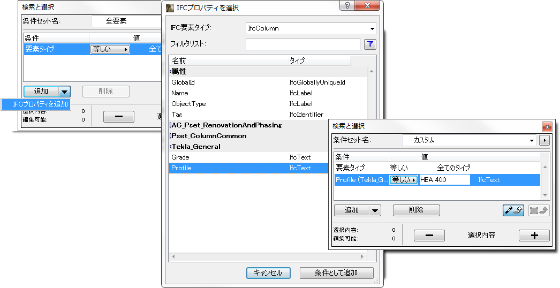Select the Name property row

tap(268, 93)
